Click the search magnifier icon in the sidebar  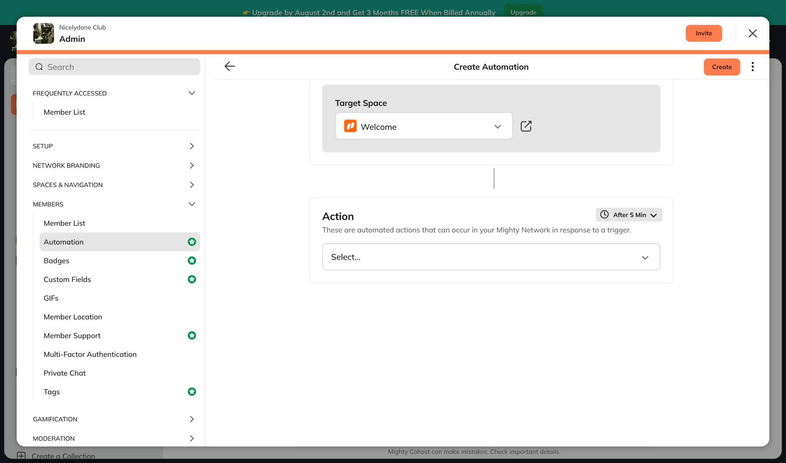tap(39, 66)
